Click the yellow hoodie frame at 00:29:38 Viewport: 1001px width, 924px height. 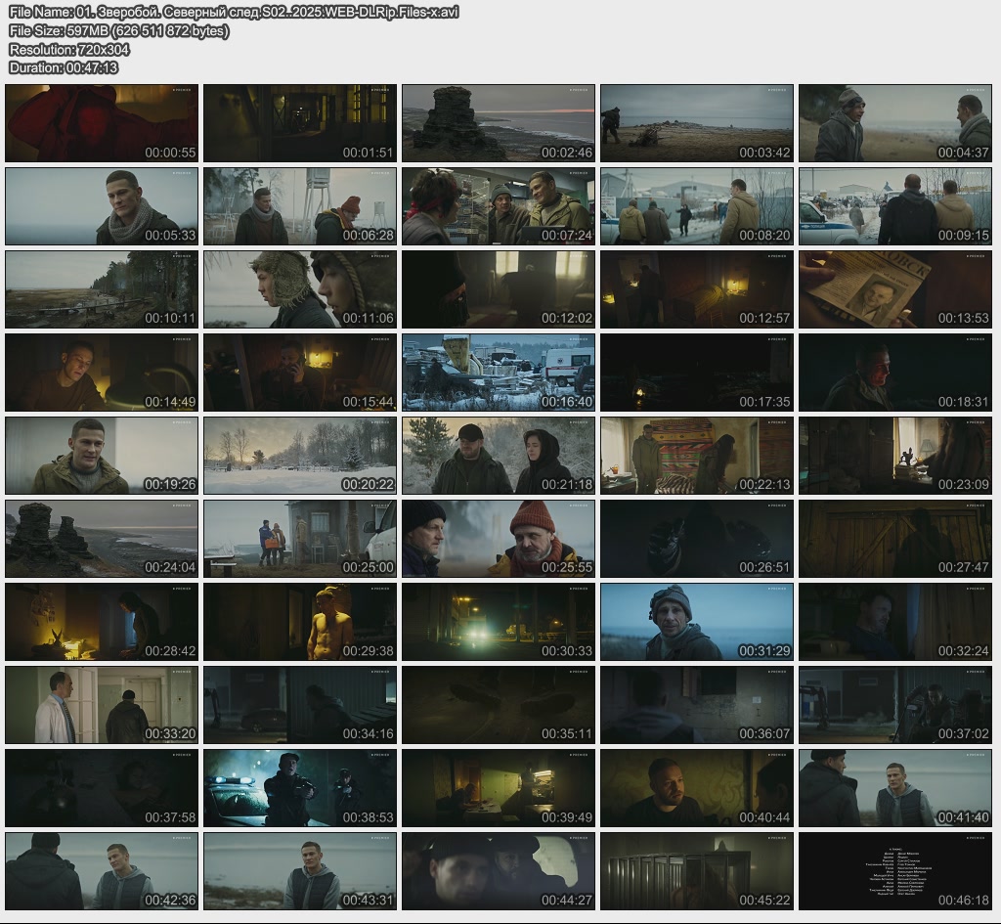pos(300,622)
